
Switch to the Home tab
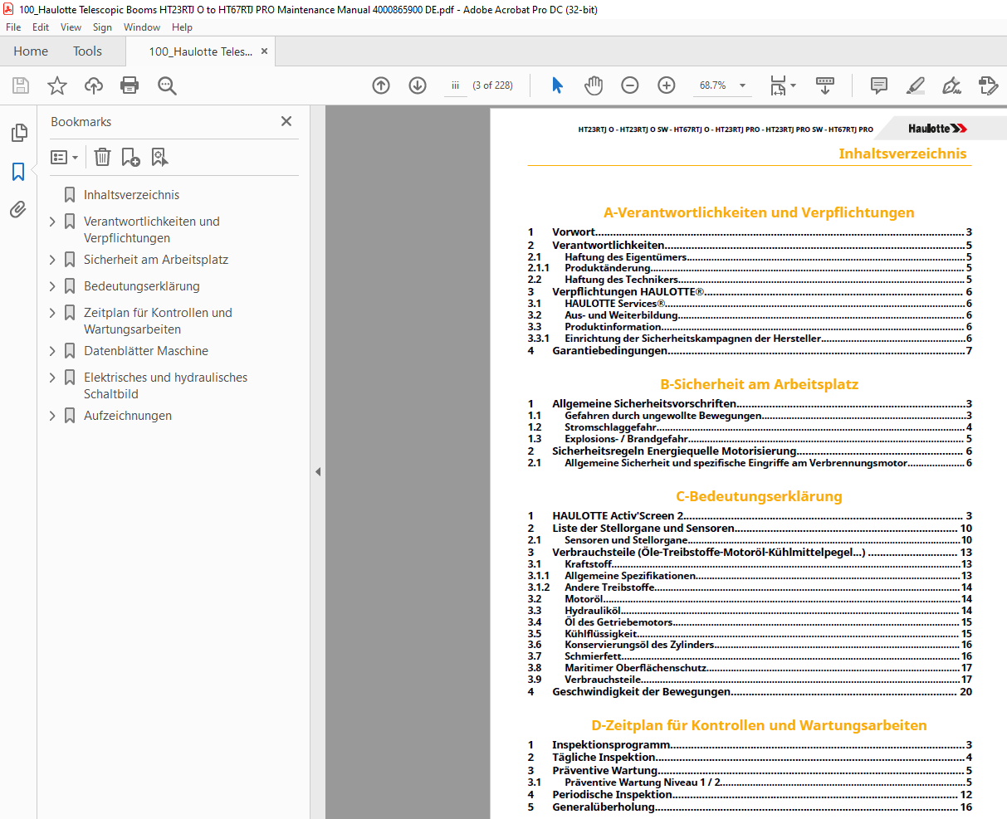(x=31, y=51)
